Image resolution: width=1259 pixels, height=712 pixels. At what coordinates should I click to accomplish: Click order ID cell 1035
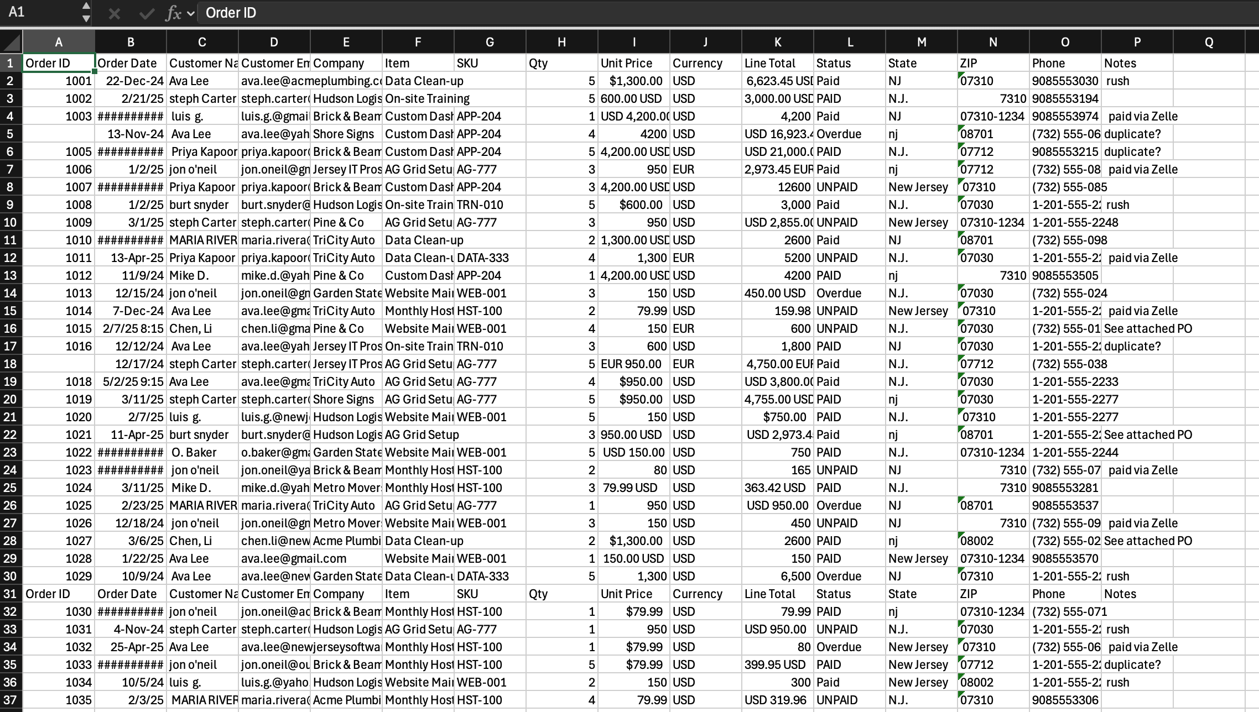59,700
